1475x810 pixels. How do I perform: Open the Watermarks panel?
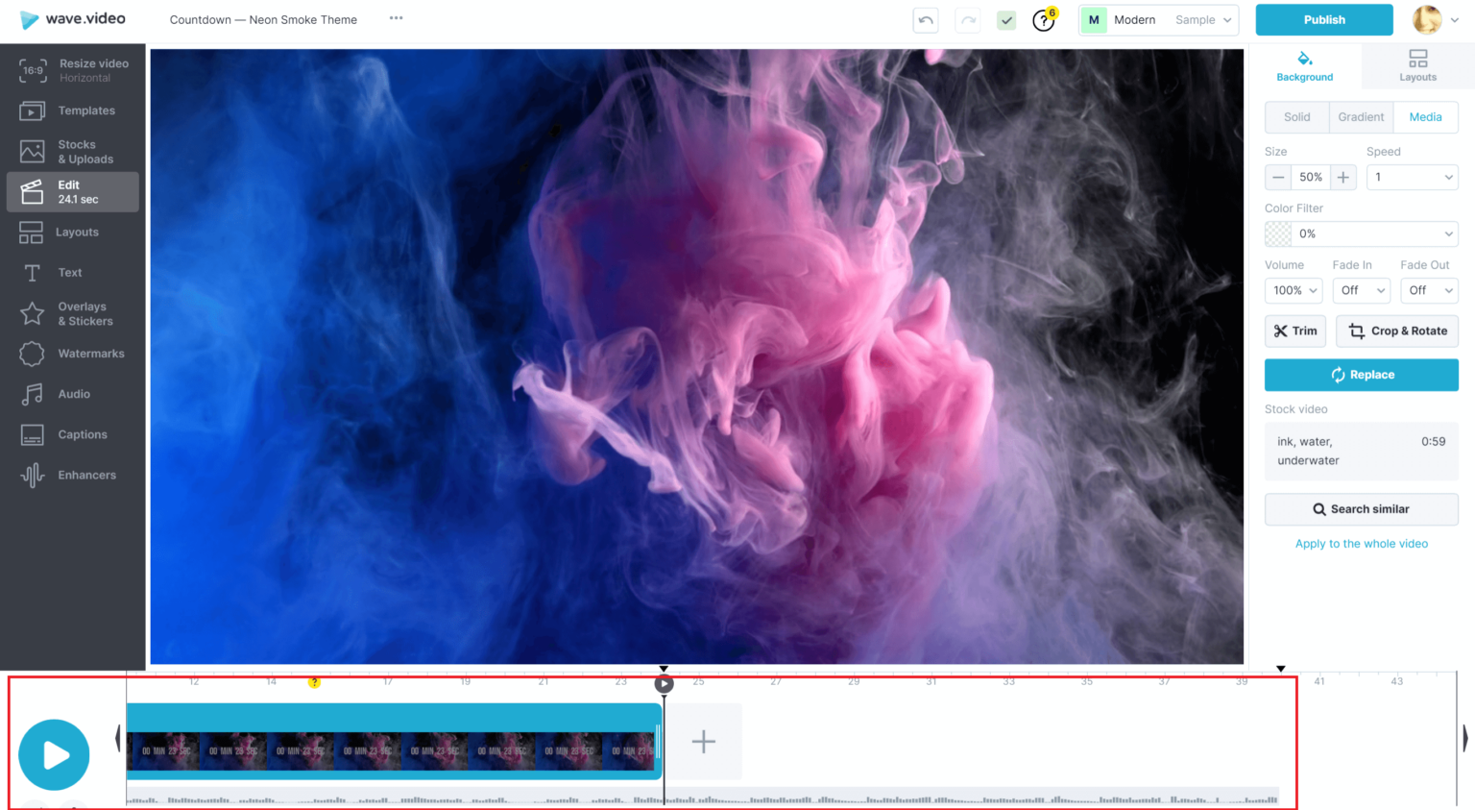tap(72, 353)
